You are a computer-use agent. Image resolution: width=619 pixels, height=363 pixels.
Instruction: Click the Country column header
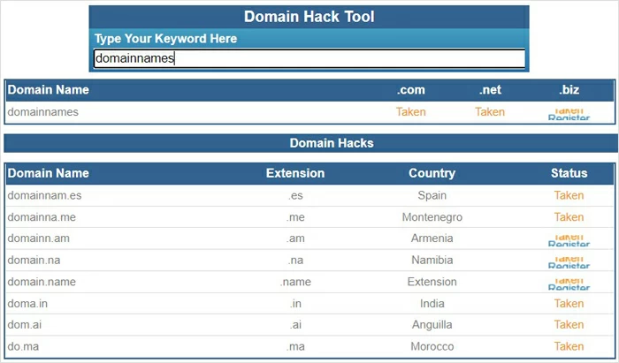(432, 173)
